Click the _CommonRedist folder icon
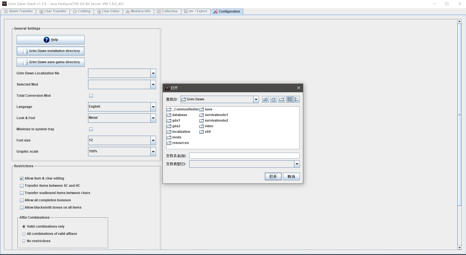The width and height of the screenshot is (466, 255). (169, 110)
